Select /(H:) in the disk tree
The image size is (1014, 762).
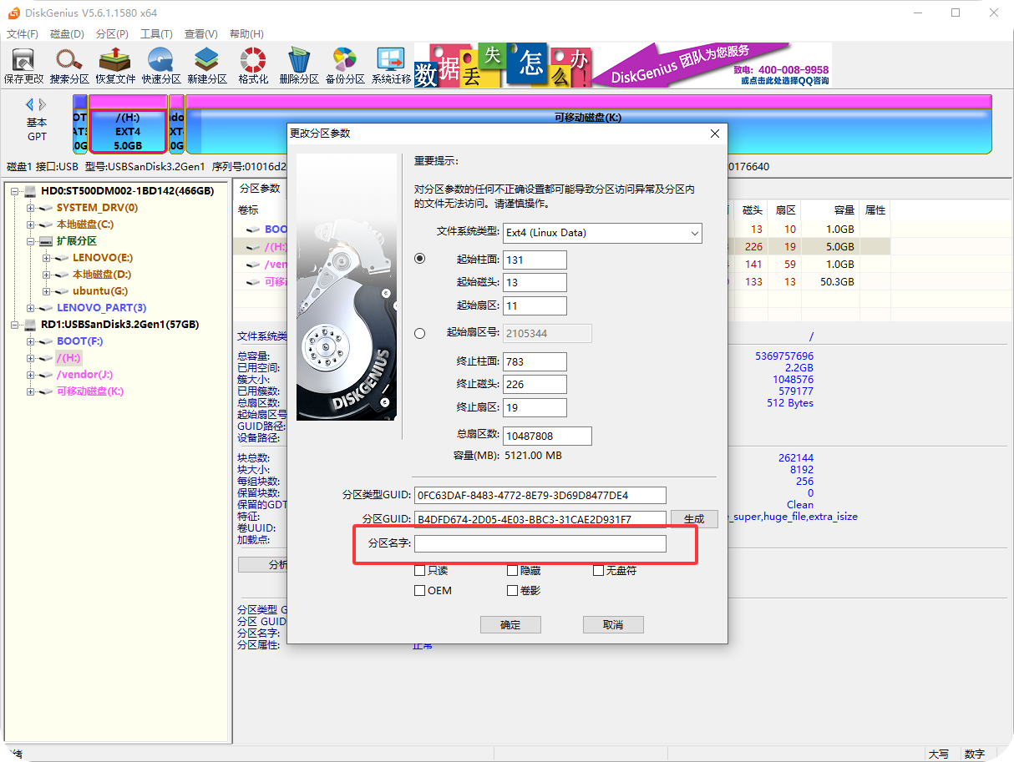(68, 358)
